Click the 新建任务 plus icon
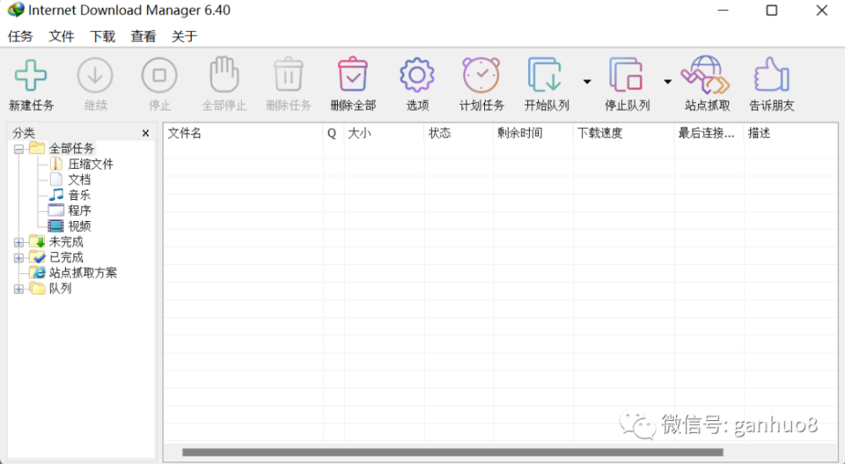This screenshot has width=845, height=464. coord(30,75)
